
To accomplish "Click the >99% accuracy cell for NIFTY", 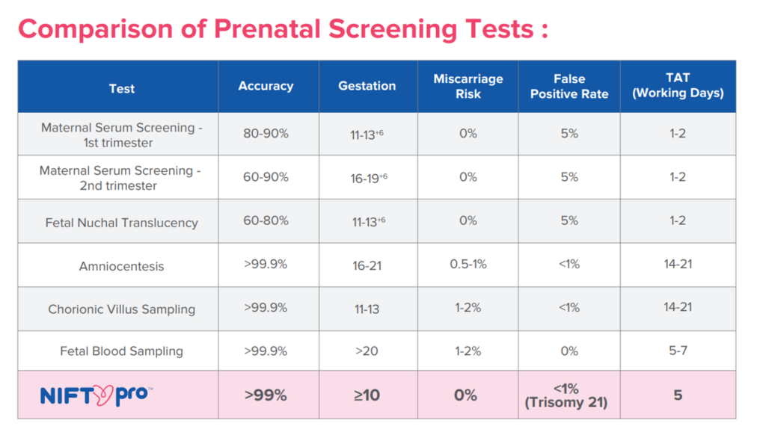I will [266, 395].
